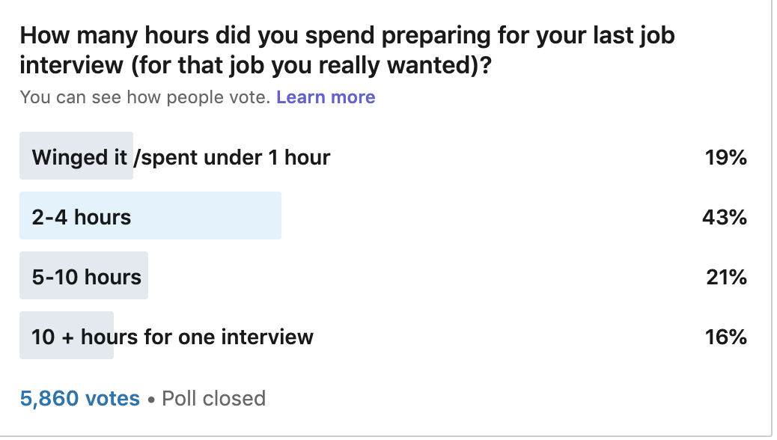Click the 'Poll closed' status text
Screen dimensions: 777x440
[x=214, y=398]
